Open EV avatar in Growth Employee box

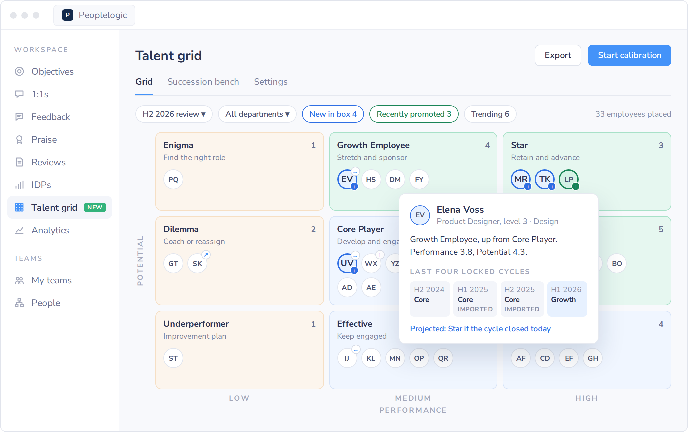click(347, 179)
